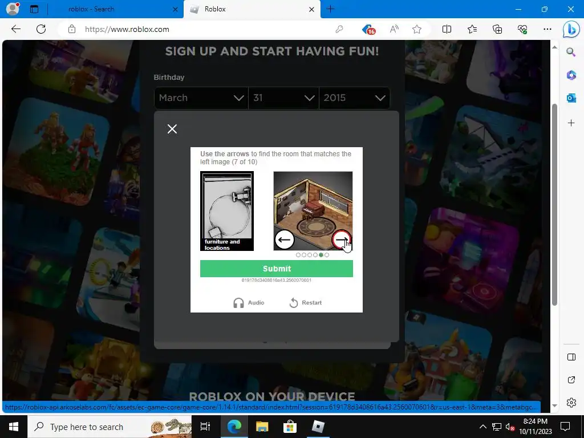Open Microsoft 365 icon in sidebar
Image resolution: width=584 pixels, height=438 pixels.
click(x=571, y=75)
